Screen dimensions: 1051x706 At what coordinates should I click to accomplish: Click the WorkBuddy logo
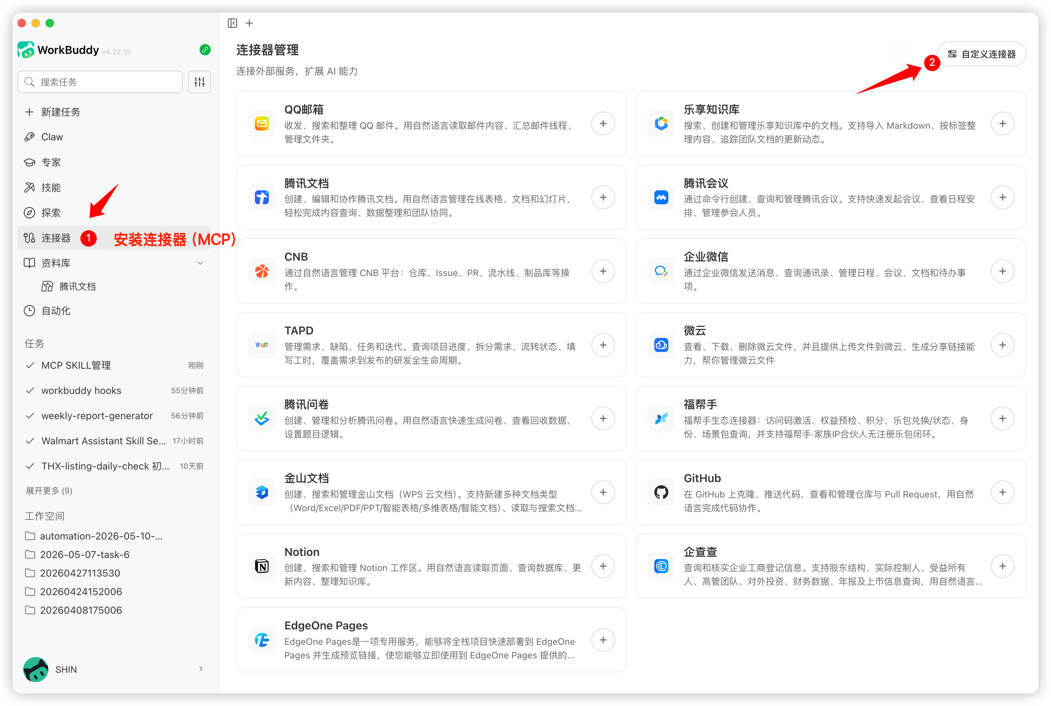pos(26,50)
